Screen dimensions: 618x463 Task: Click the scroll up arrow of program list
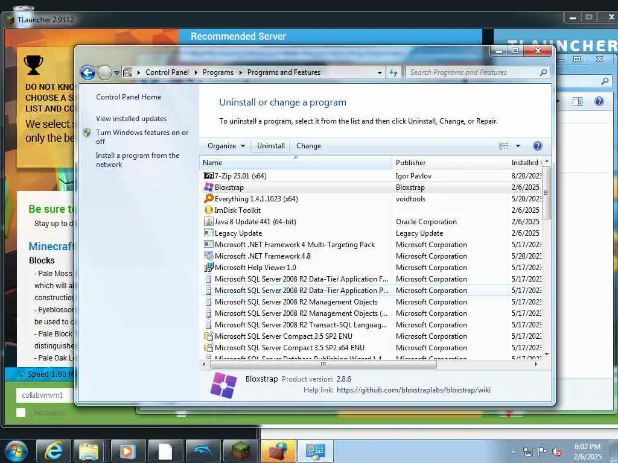pos(547,162)
